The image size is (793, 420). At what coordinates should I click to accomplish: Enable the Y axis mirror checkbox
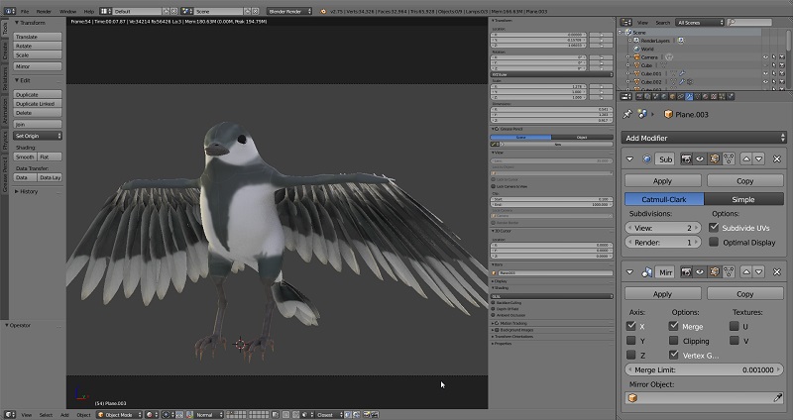[x=630, y=341]
